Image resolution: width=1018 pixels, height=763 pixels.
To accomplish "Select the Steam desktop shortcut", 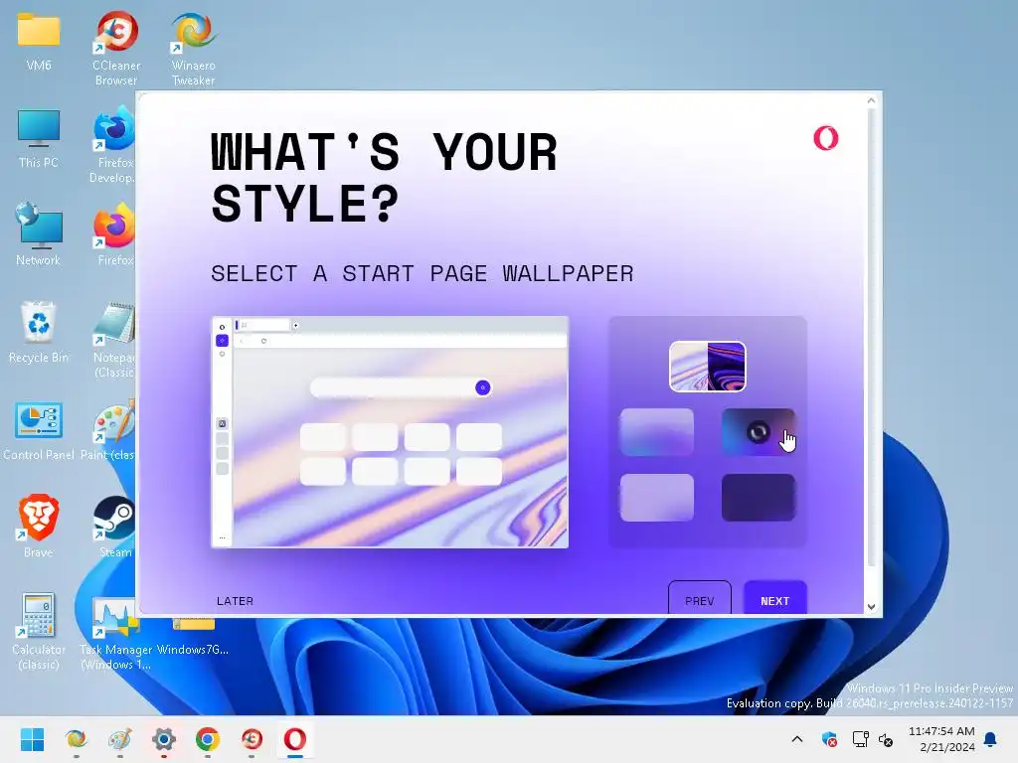I will click(x=115, y=527).
